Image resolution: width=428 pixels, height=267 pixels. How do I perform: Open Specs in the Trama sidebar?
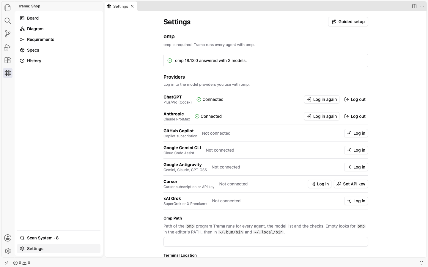[x=59, y=50]
